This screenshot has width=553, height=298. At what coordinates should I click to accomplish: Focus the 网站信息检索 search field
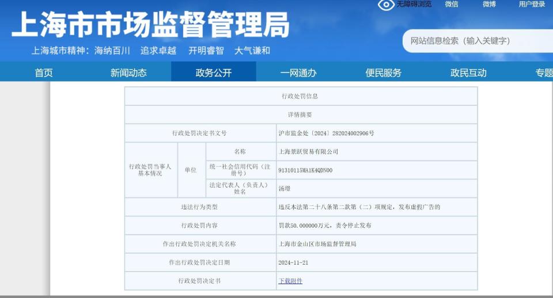[478, 41]
